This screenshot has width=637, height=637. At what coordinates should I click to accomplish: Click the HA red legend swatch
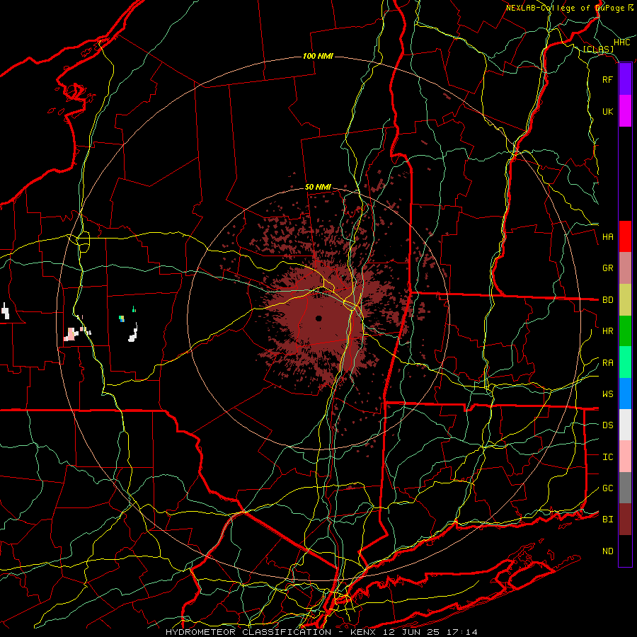(x=625, y=236)
